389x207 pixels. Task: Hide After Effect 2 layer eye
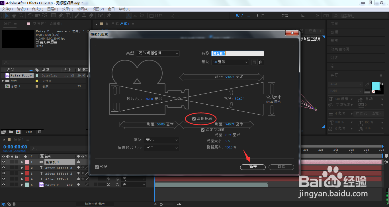click(x=4, y=173)
